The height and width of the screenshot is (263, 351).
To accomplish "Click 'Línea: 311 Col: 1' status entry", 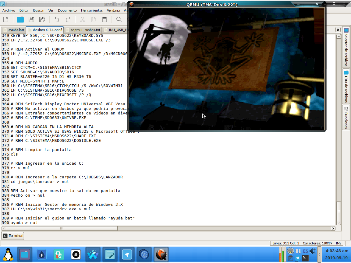I will point(285,243).
